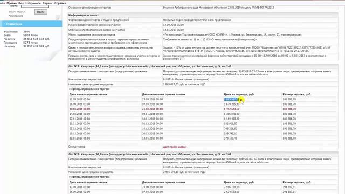Click start date 24.10.2016 00:00

click(x=80, y=114)
